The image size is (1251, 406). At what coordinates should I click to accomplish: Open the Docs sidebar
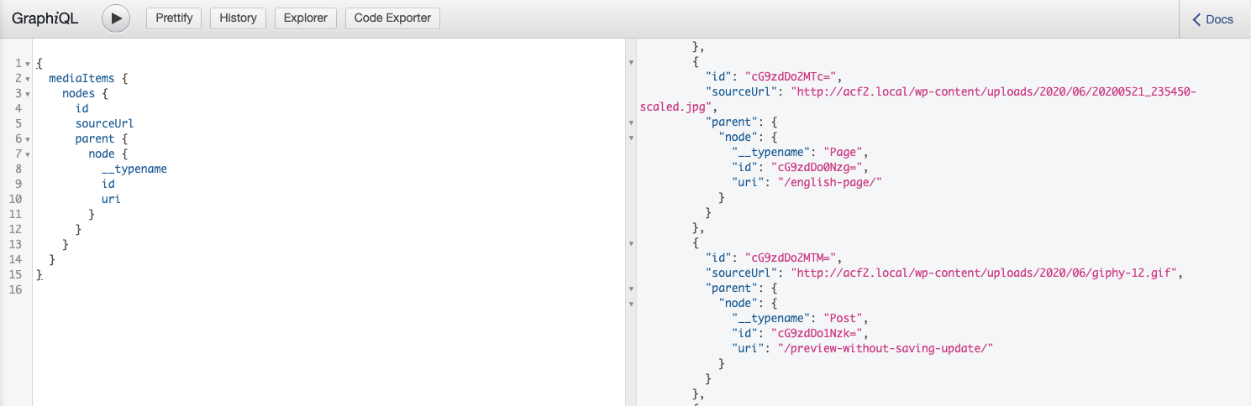click(x=1214, y=19)
